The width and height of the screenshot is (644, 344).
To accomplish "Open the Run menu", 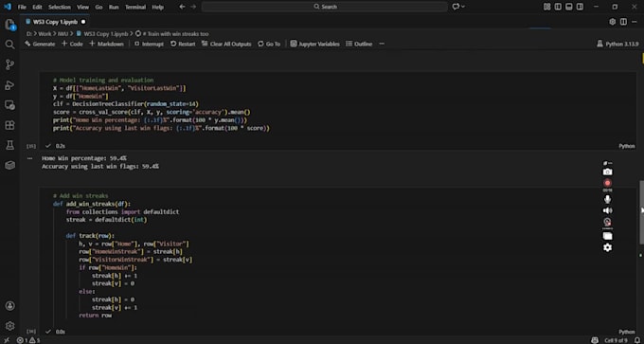I will click(x=114, y=7).
